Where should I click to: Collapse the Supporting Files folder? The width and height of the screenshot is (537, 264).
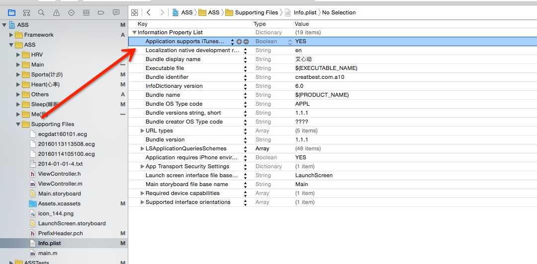pos(18,125)
